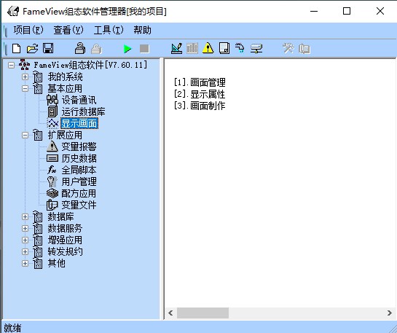Click the horizontal scrollbar thumb
Viewport: 397px width, 333px height.
pyautogui.click(x=203, y=313)
